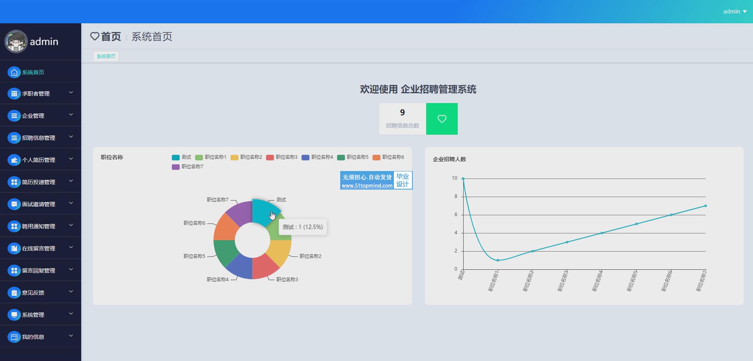Click the 求职者管理 grid icon
The width and height of the screenshot is (753, 361).
[14, 93]
